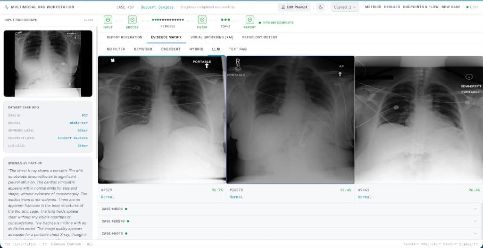Click the 96.7% similarity score
The height and width of the screenshot is (248, 483).
coord(217,190)
